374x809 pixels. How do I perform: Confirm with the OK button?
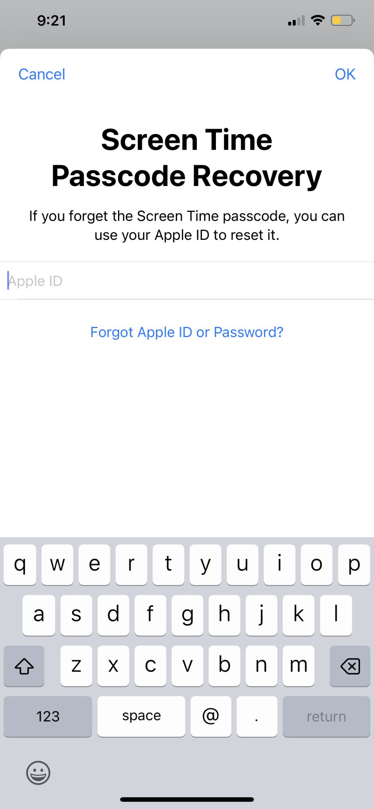345,74
